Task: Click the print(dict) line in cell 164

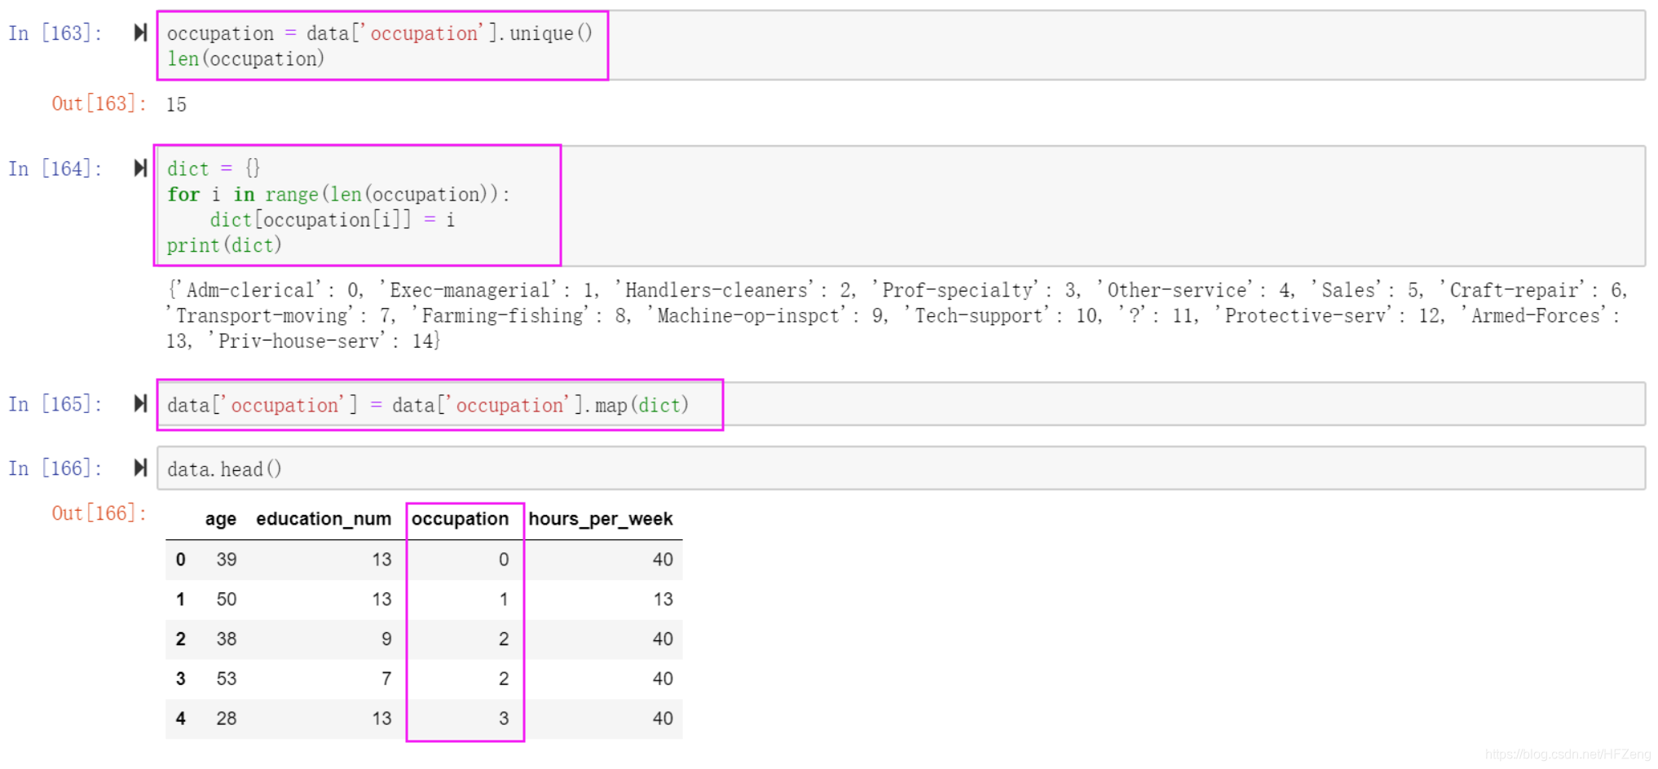Action: pos(224,245)
